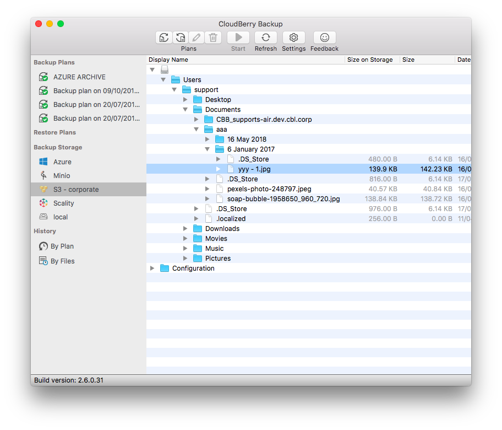Expand the Desktop folder
Image resolution: width=502 pixels, height=430 pixels.
(185, 99)
